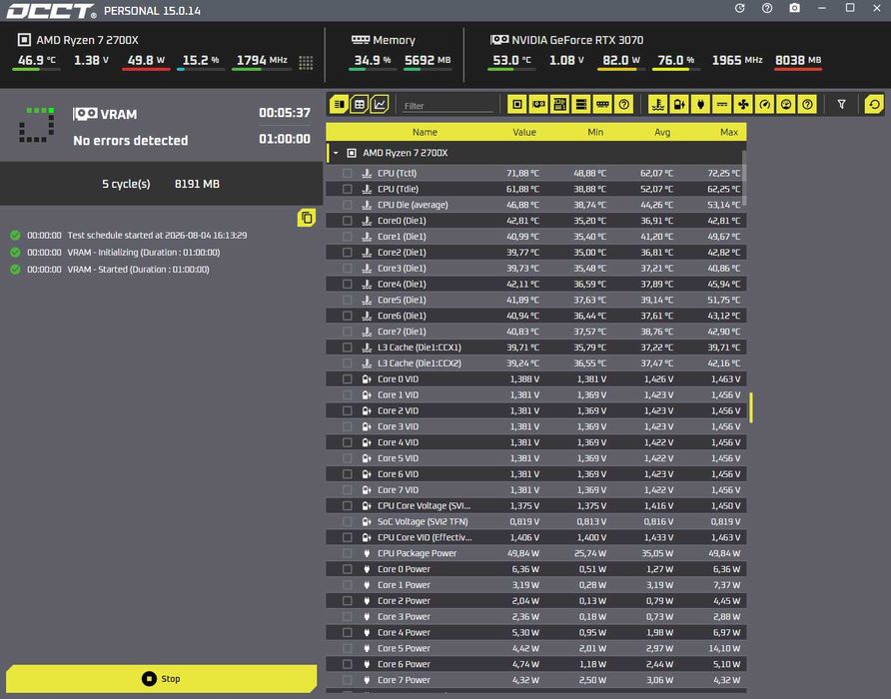Click the L3 Cache (Die1:CCX2) row name
Image resolution: width=891 pixels, height=699 pixels.
pyautogui.click(x=420, y=363)
